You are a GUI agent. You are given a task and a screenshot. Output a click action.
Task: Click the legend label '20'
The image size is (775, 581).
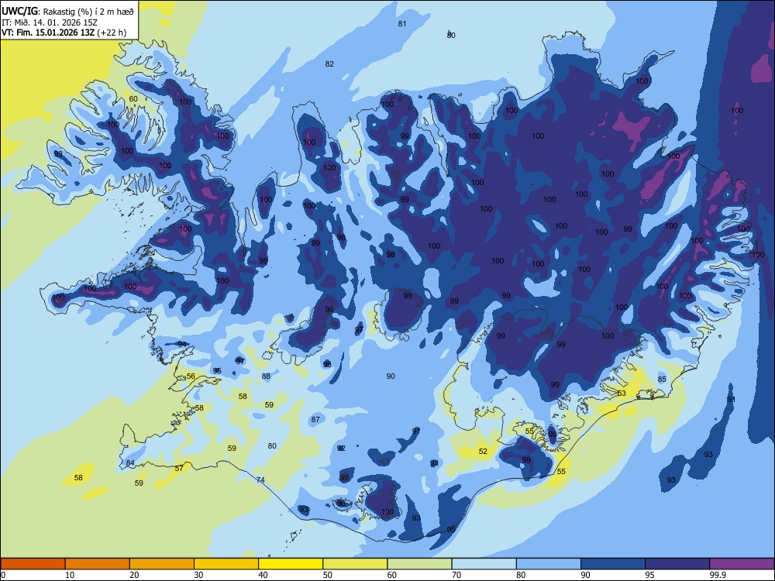[x=134, y=575]
